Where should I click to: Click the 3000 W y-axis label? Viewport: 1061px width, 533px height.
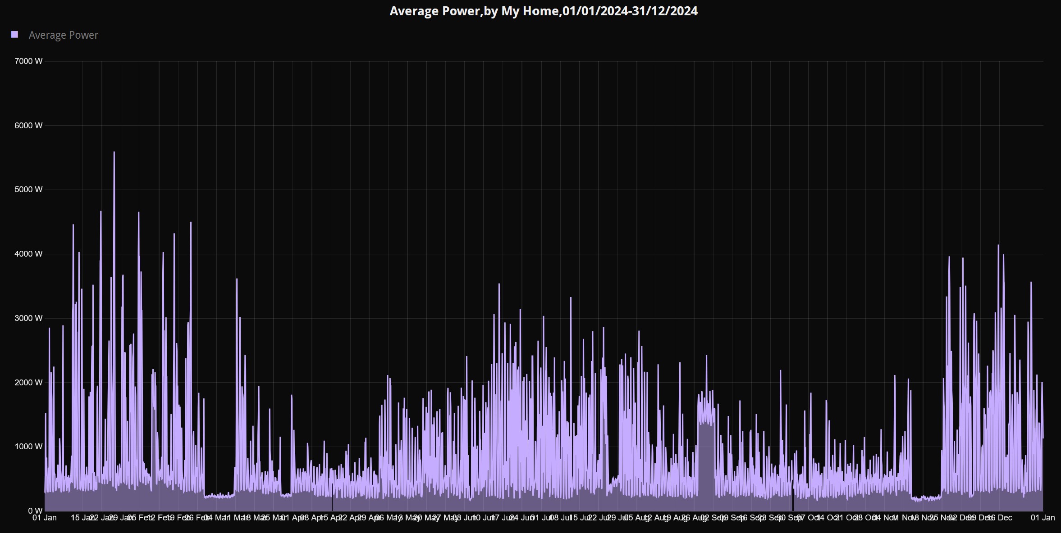28,318
